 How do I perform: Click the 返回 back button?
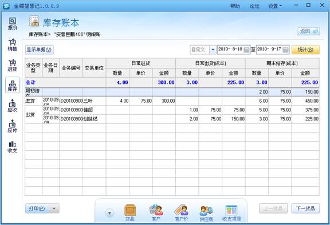click(308, 31)
